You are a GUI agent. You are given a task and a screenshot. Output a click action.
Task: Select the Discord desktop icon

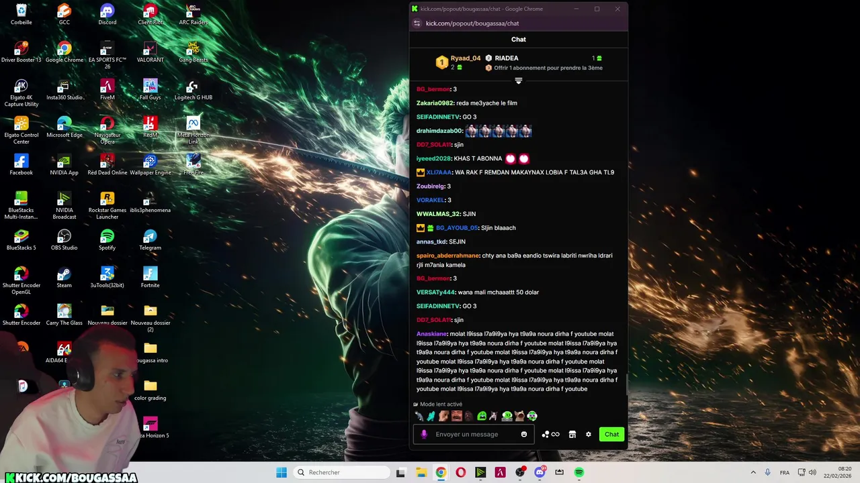(x=107, y=14)
